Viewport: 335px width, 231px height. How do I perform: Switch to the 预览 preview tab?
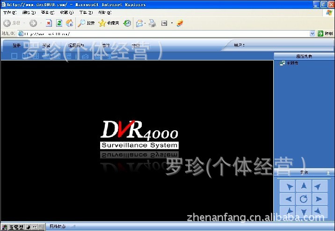pos(46,45)
